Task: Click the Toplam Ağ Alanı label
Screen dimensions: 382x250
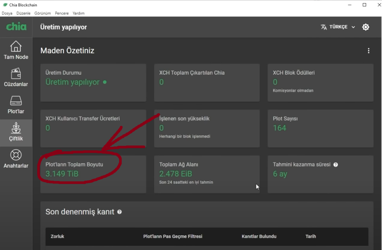Action: coord(179,164)
